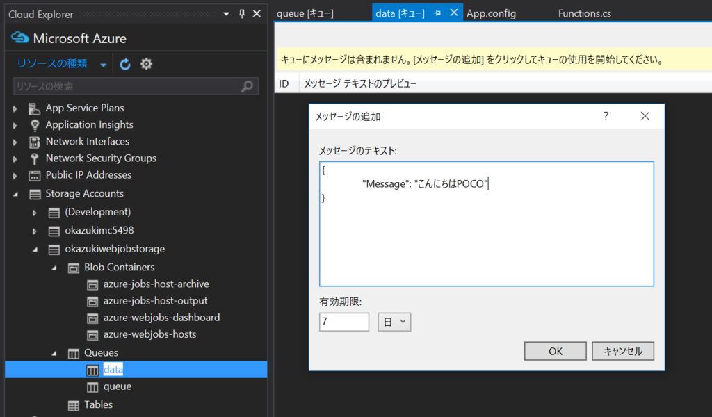The image size is (712, 417).
Task: Click the queue item icon under Queues
Action: click(x=92, y=387)
